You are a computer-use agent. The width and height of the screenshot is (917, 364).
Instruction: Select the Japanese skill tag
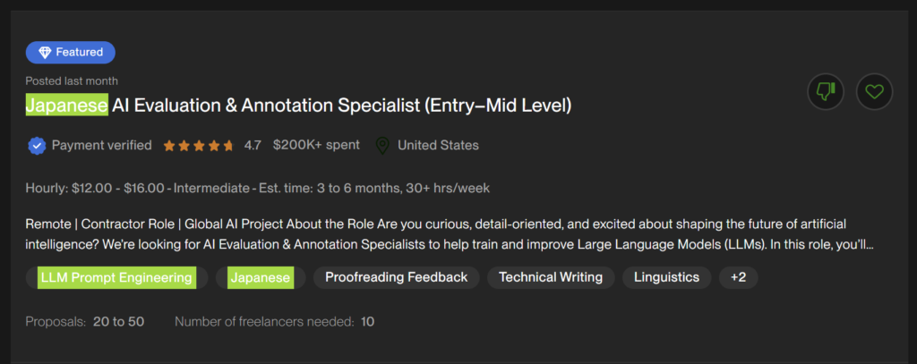260,277
